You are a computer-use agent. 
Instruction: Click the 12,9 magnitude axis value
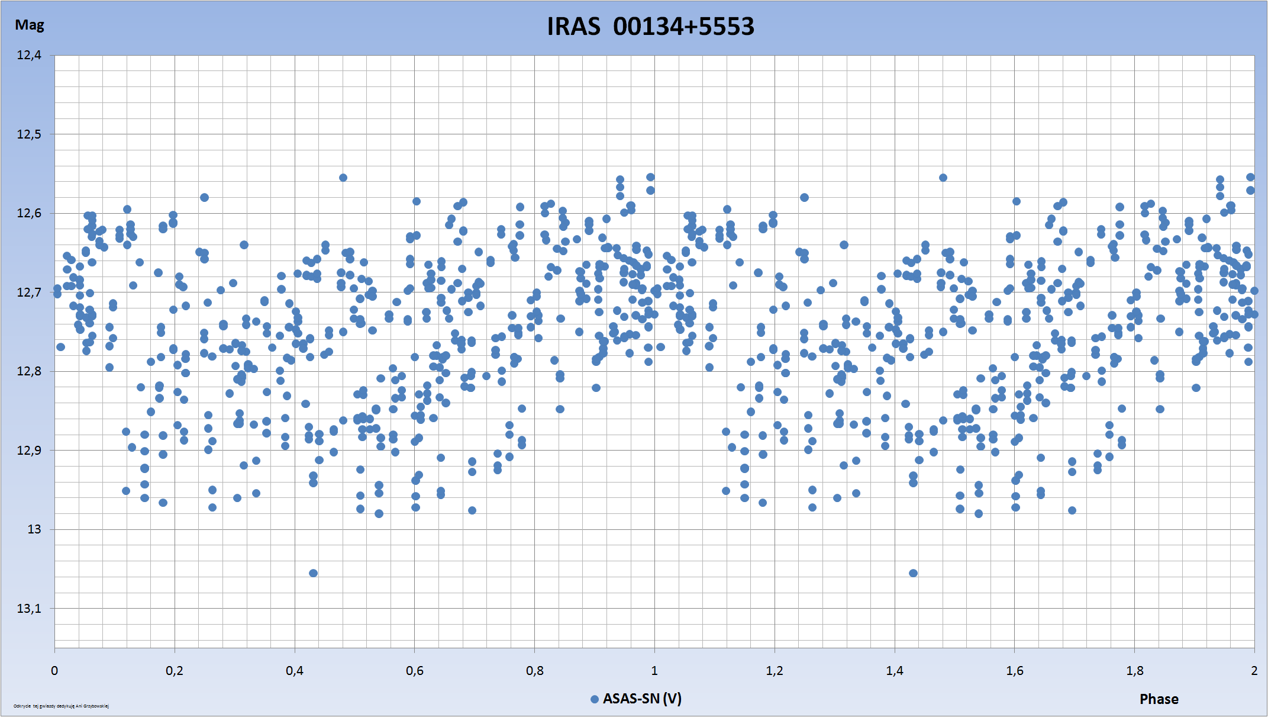pos(30,451)
